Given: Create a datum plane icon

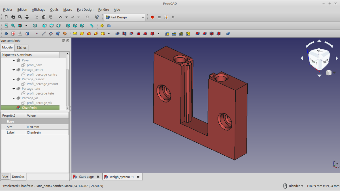Looking at the screenshot, I should pyautogui.click(x=51, y=33).
